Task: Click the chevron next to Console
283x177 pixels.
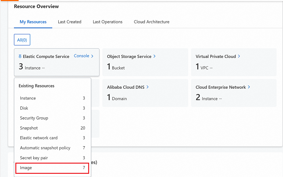Action: point(92,56)
